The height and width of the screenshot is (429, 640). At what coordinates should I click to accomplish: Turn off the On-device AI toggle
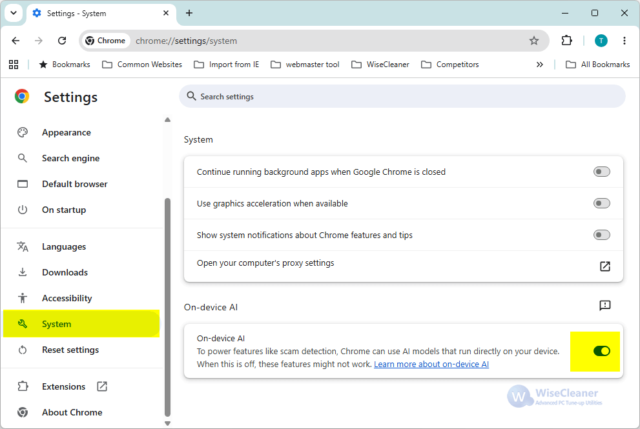click(602, 351)
